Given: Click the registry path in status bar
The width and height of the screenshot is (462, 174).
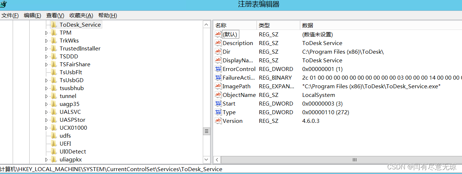Looking at the screenshot, I should (111, 169).
